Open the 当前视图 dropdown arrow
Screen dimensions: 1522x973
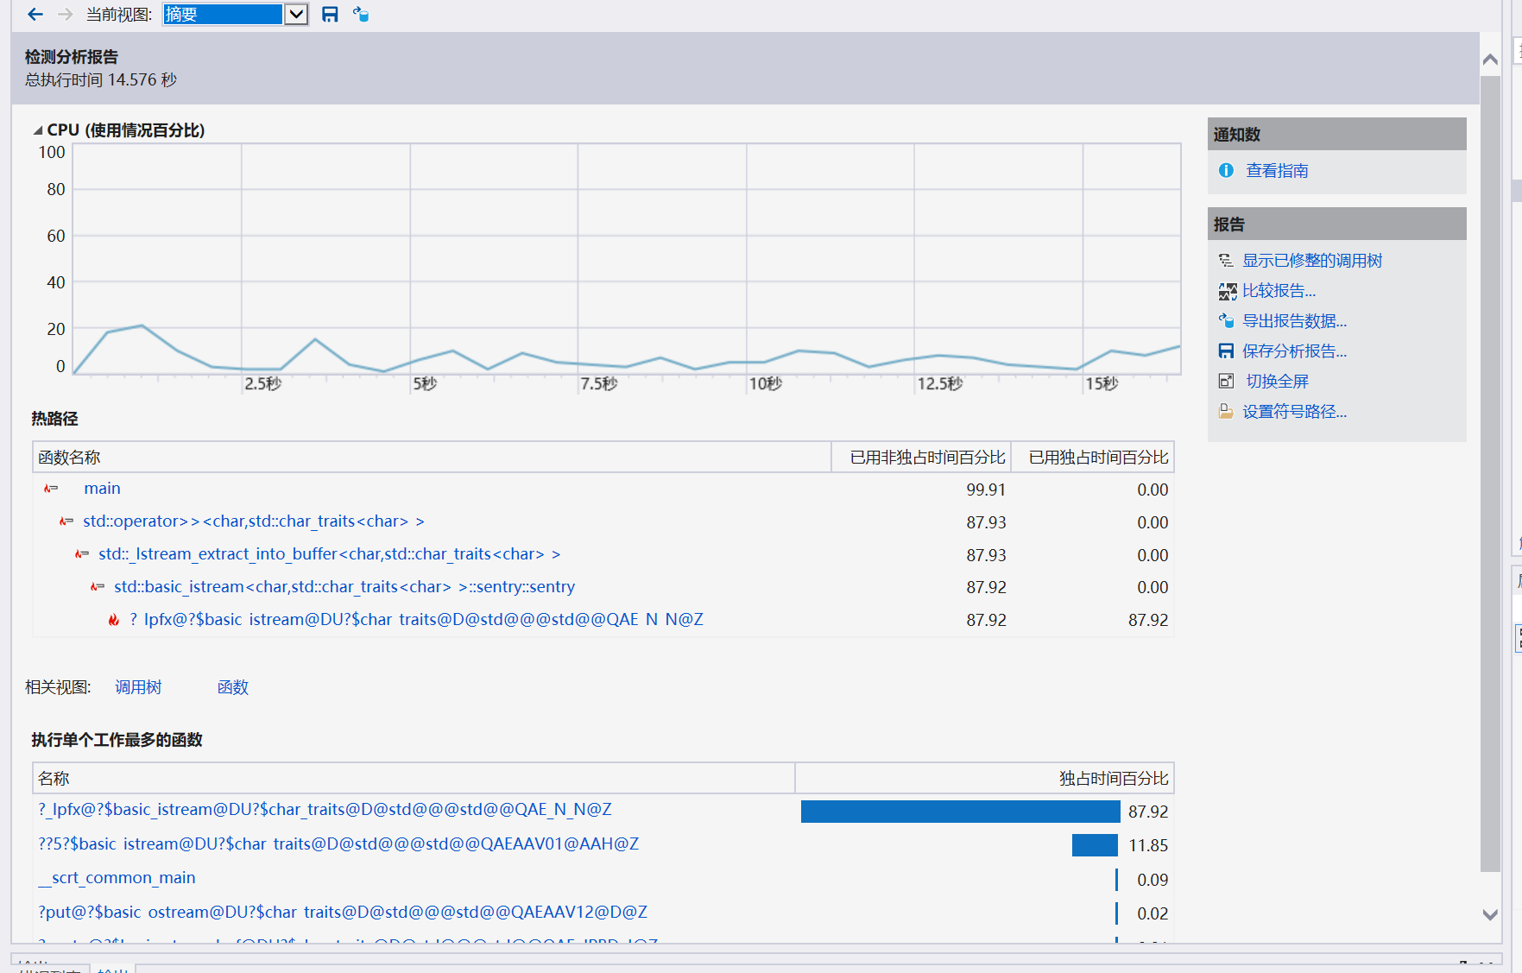(296, 15)
